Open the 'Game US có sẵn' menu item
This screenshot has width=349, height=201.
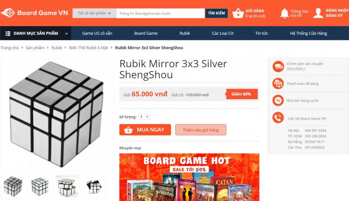(97, 33)
